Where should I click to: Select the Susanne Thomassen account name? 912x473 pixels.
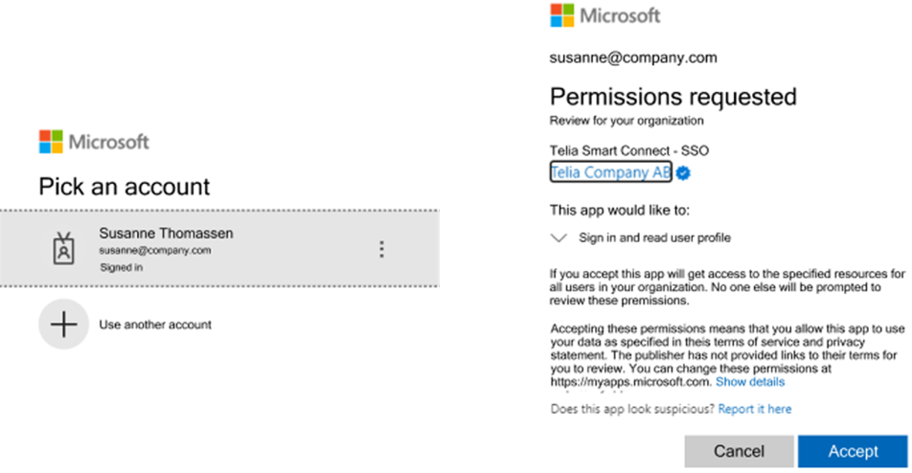point(166,233)
